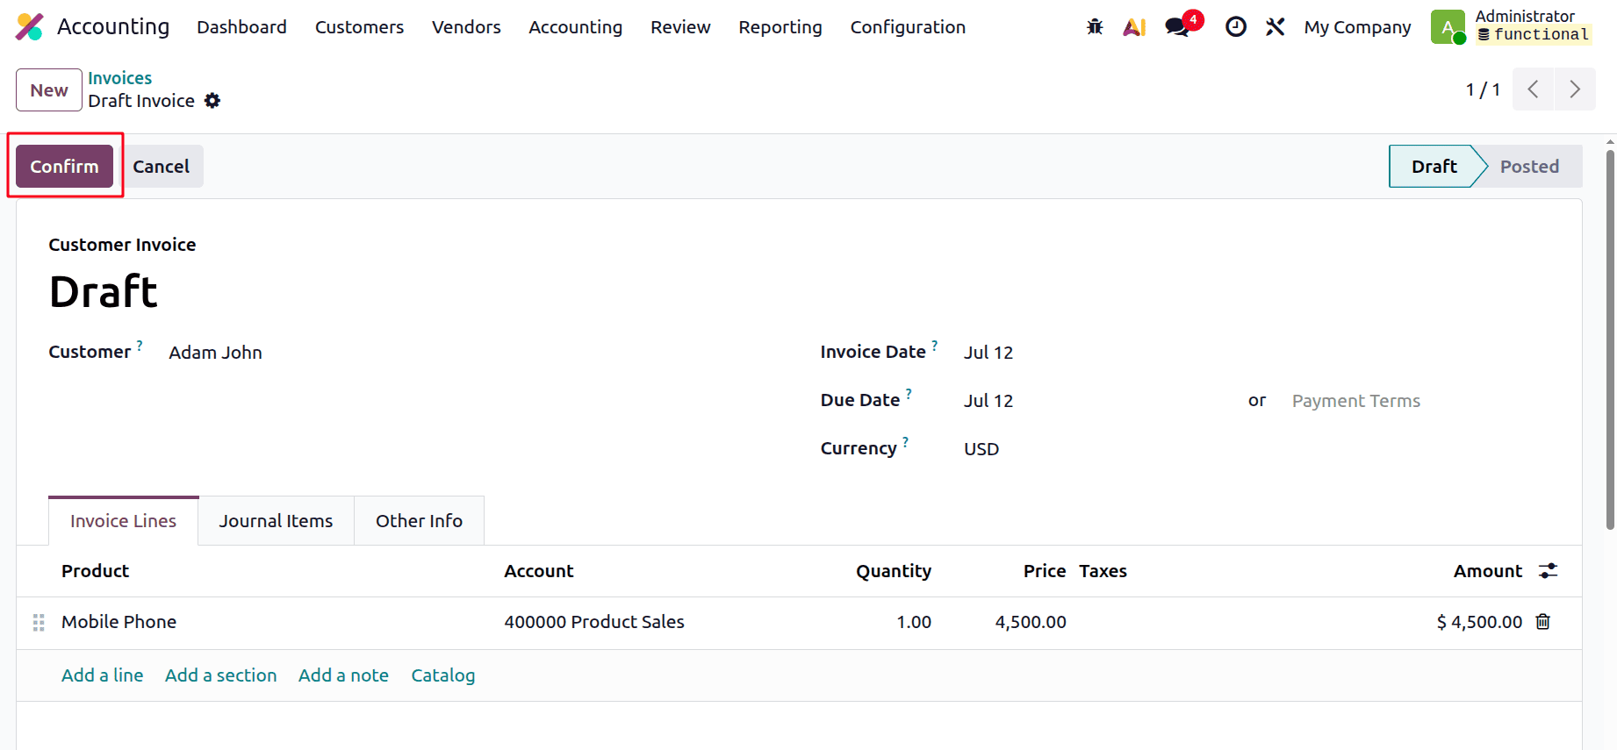1617x750 pixels.
Task: Confirm the draft invoice
Action: tap(64, 167)
